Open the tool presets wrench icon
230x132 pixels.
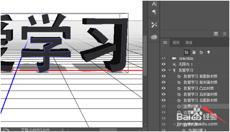pos(154,25)
